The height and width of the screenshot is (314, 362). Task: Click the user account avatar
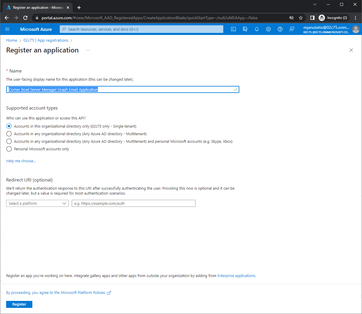point(356,29)
